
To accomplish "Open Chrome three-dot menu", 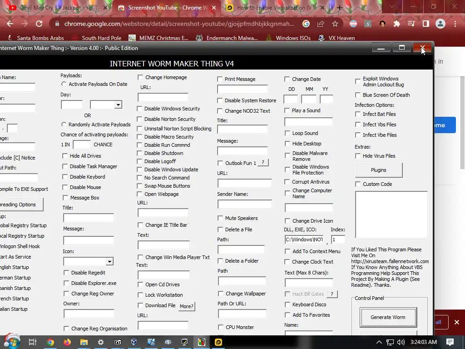I will 455,24.
